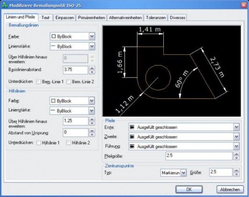The width and height of the screenshot is (249, 197).
Task: Click the dimension preview image
Action: point(172,71)
